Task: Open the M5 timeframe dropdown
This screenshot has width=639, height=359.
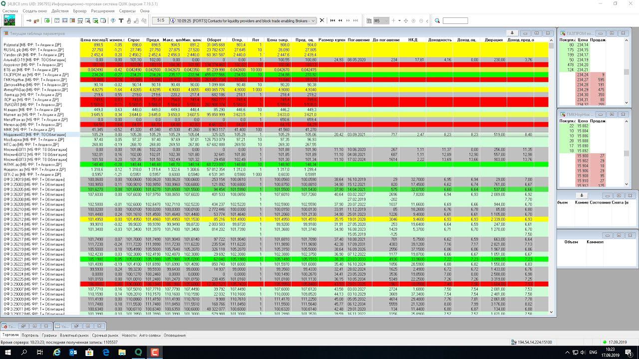Action: (x=380, y=20)
